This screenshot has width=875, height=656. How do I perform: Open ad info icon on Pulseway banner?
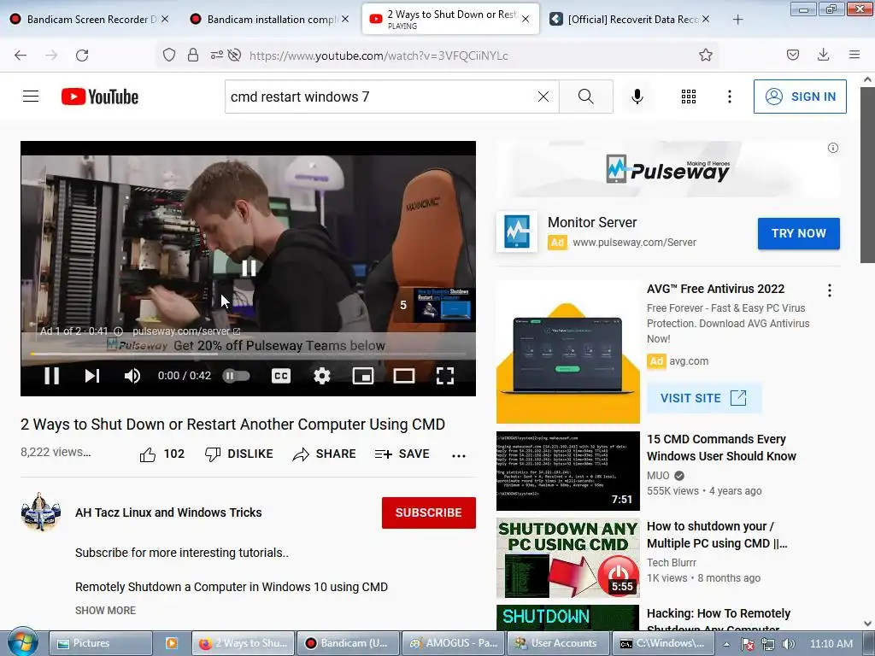(x=832, y=148)
